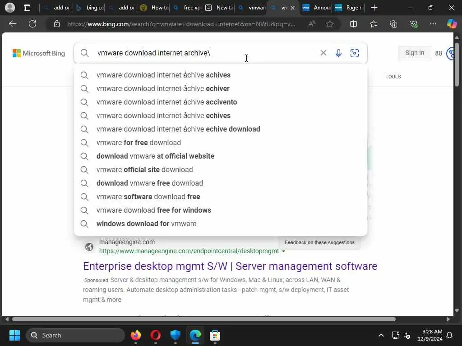The height and width of the screenshot is (346, 462).
Task: Select 'vmware official site download' suggestion
Action: point(221,170)
